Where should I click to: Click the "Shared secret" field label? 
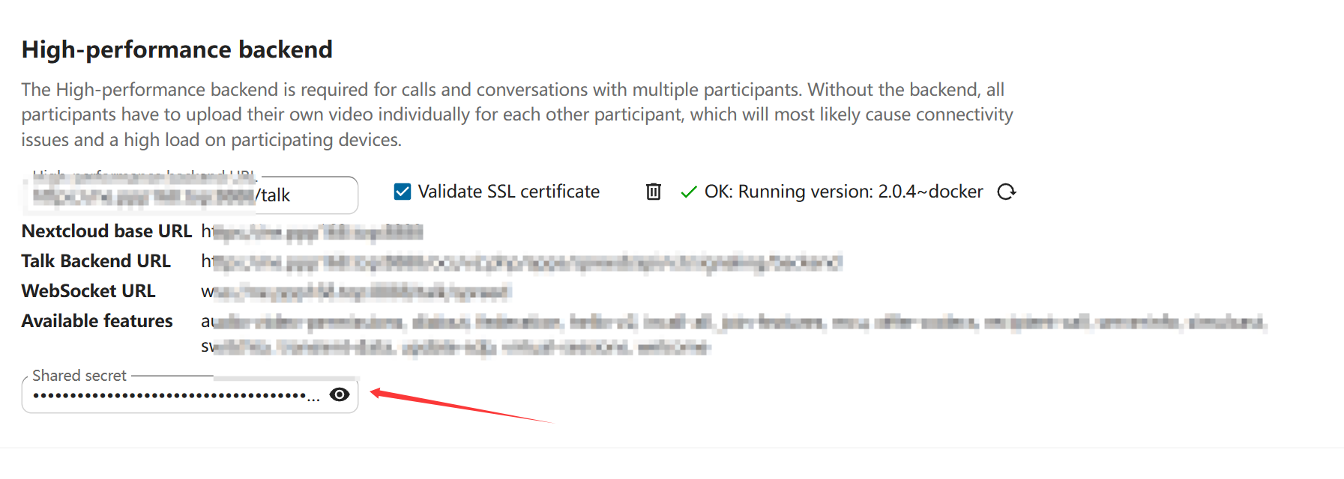tap(79, 376)
